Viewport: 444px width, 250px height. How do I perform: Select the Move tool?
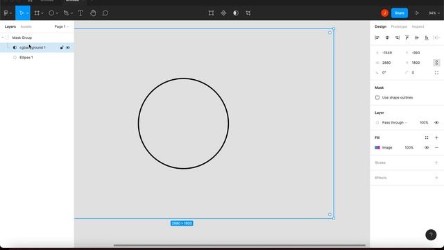22,13
